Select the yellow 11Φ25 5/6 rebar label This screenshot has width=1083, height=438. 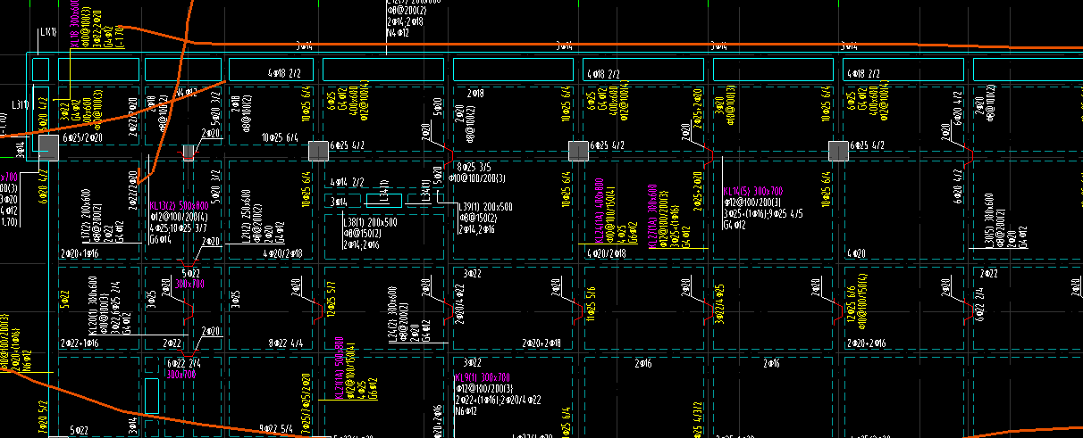click(592, 303)
